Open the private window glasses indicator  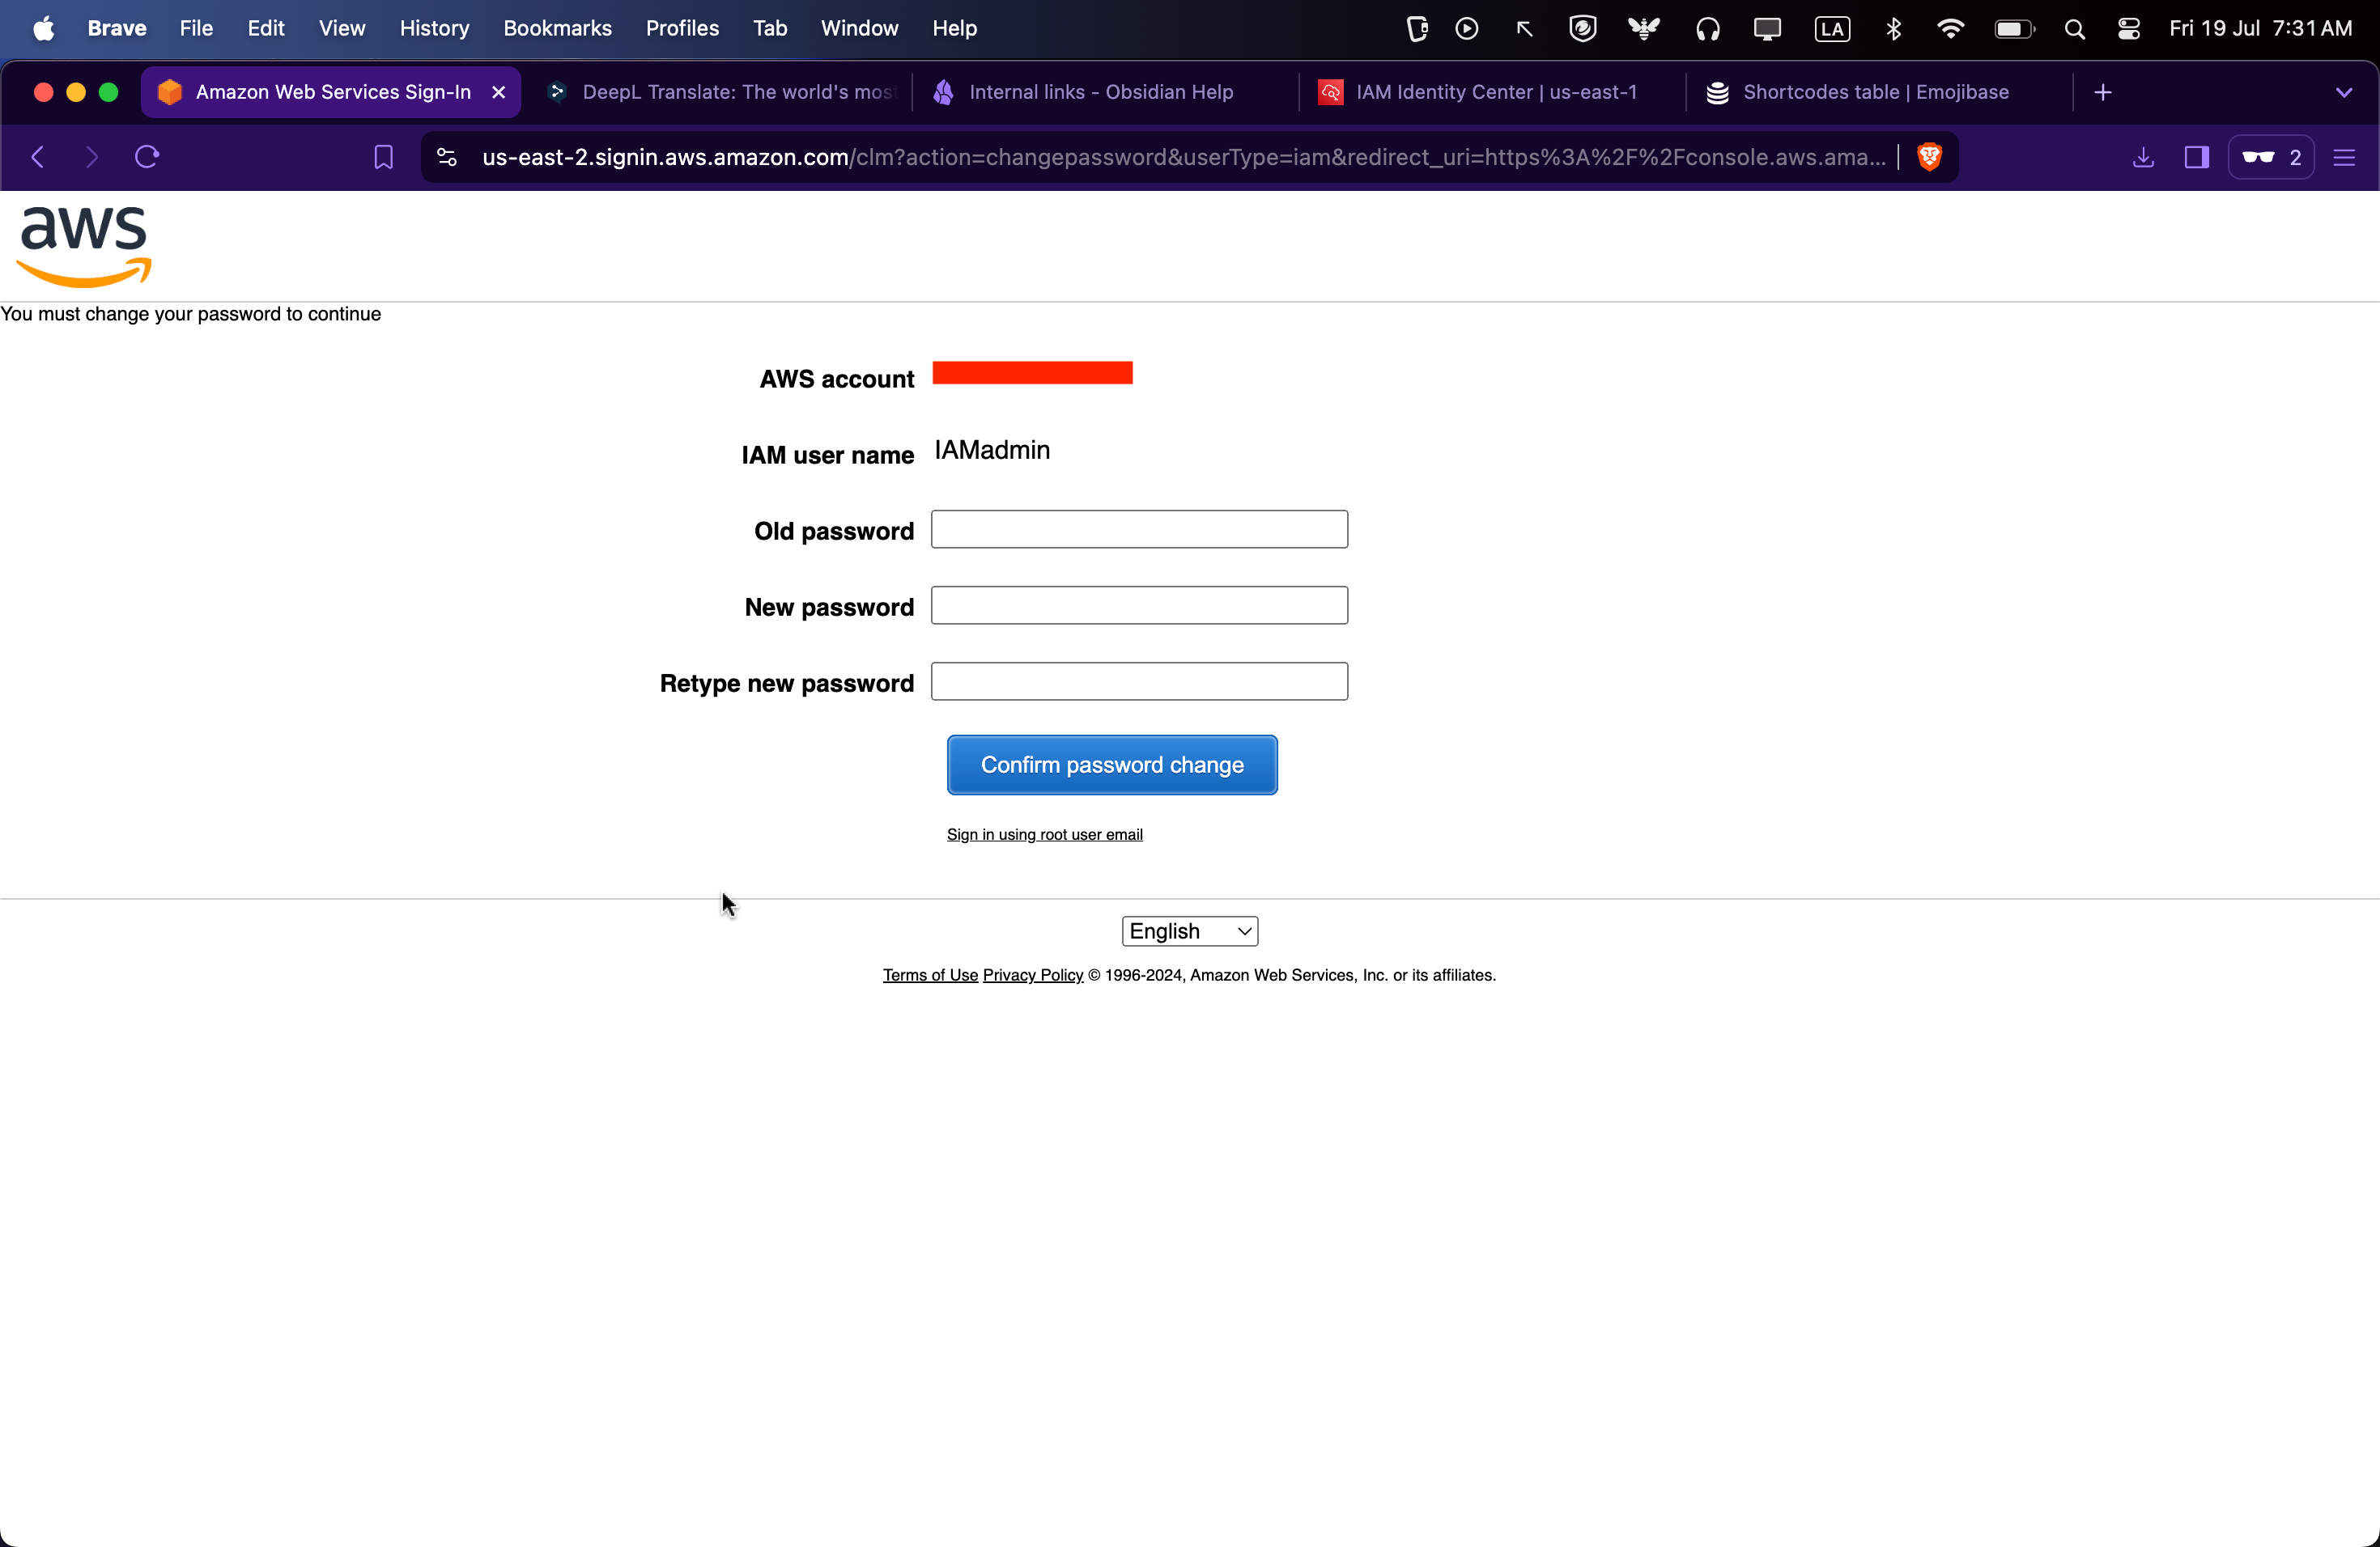2270,157
